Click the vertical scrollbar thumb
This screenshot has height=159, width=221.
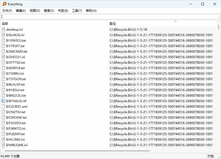[219, 27]
